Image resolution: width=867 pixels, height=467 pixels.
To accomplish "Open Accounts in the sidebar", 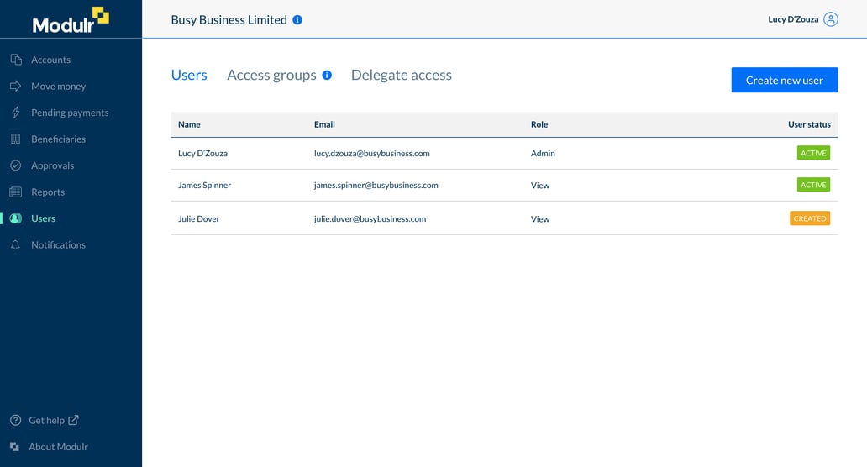I will 51,60.
